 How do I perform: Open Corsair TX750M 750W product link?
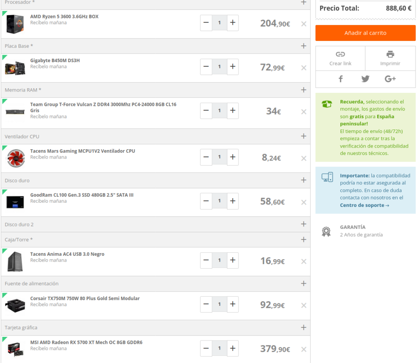pos(85,298)
